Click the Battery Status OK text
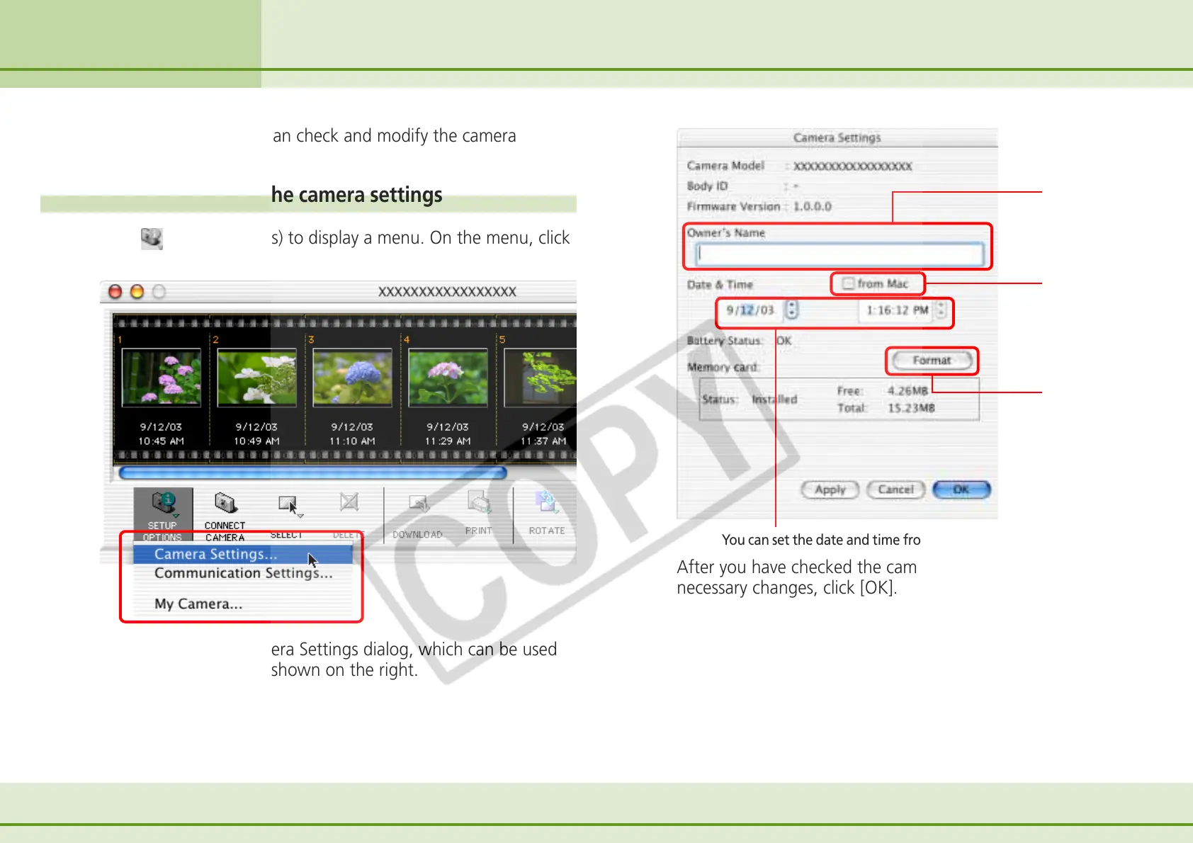The width and height of the screenshot is (1193, 843). click(784, 341)
